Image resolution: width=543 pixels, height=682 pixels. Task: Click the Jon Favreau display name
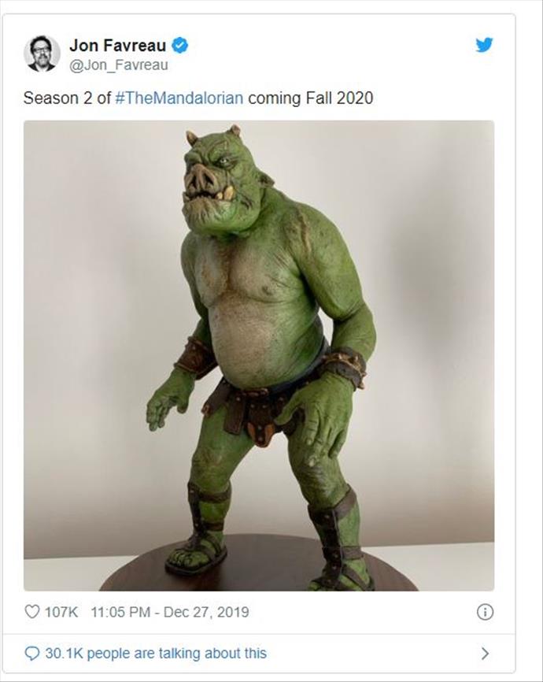117,45
